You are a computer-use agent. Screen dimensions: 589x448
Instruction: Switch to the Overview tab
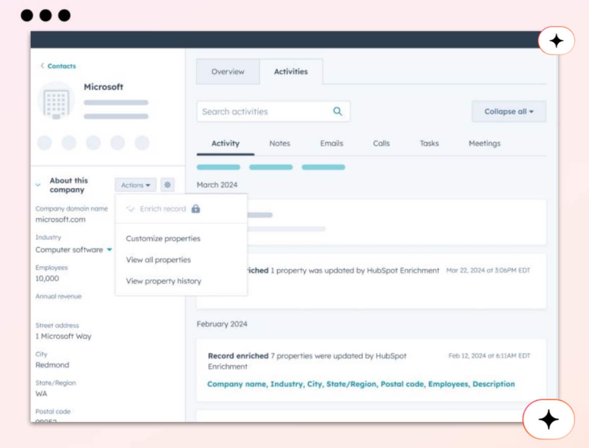tap(228, 72)
